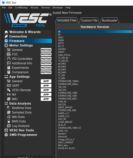Select hardware version Raiden7
Image resolution: width=133 pixels, height=158 pixels.
coord(95,134)
